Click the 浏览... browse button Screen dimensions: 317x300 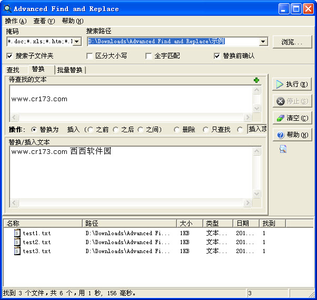[x=292, y=42]
